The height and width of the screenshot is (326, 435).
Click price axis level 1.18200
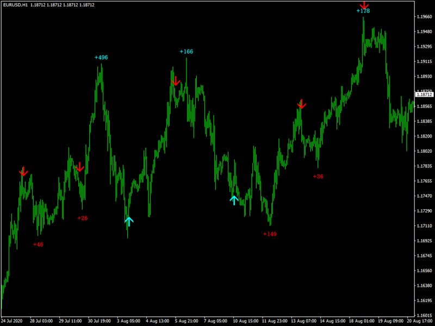(425, 136)
